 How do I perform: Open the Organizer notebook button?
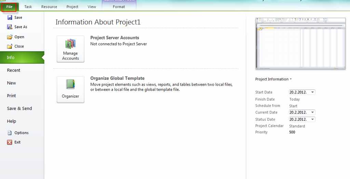click(70, 89)
